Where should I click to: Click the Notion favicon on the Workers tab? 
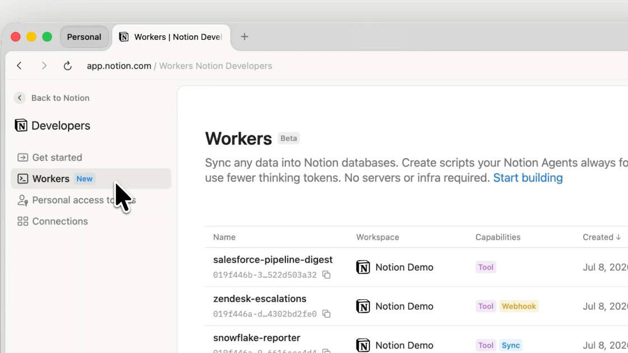tap(124, 37)
